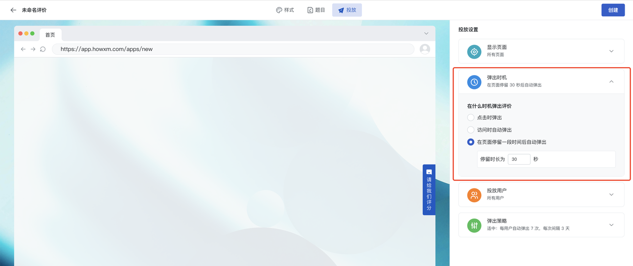Click the 未命名评价 title text
Viewport: 633px width, 266px height.
click(34, 10)
